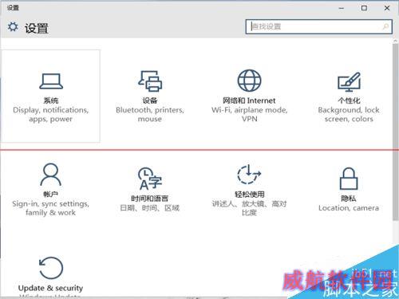399x299 pixels.
Task: Focus the 查找设置 search field
Action: pos(318,26)
